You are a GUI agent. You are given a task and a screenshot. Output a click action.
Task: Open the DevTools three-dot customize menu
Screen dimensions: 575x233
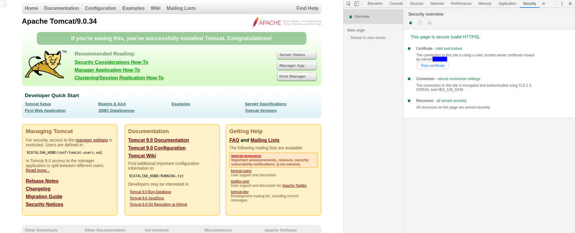(x=562, y=4)
